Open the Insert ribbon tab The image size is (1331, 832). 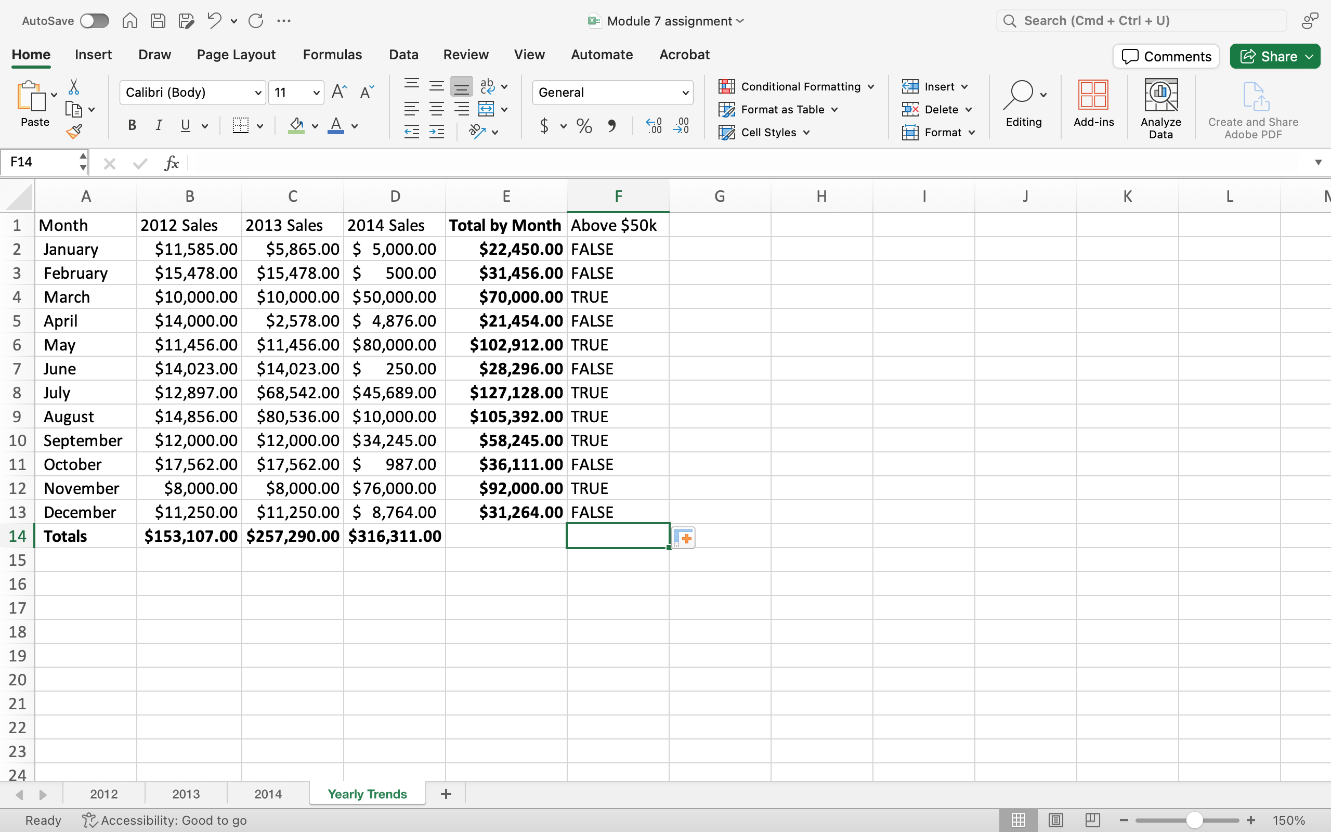[93, 55]
